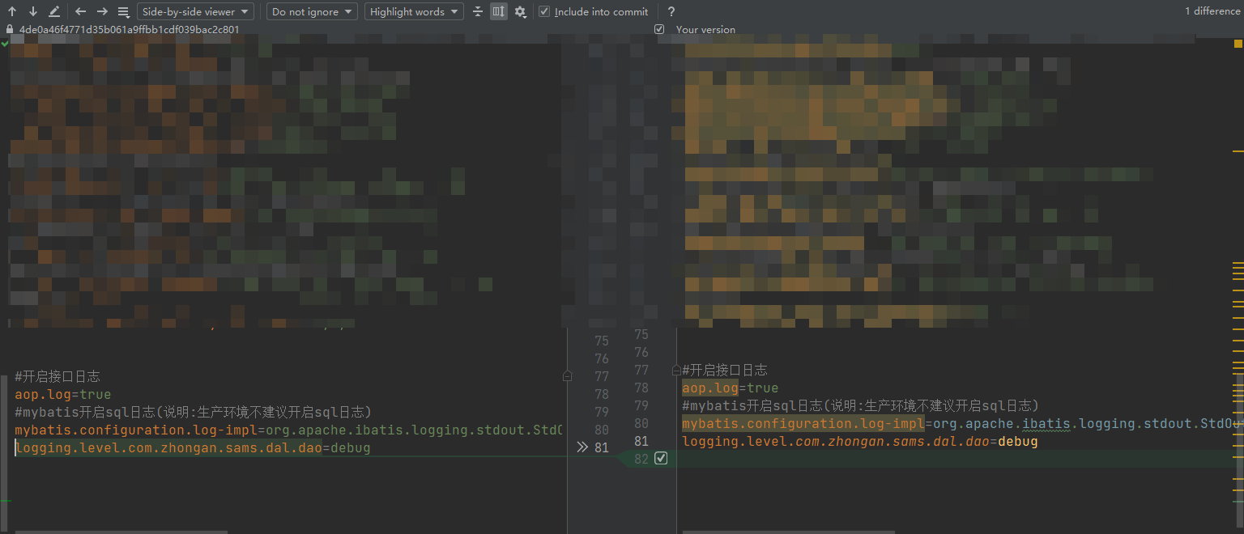Click line number 81 in left gutter
Image resolution: width=1244 pixels, height=534 pixels.
coord(602,447)
